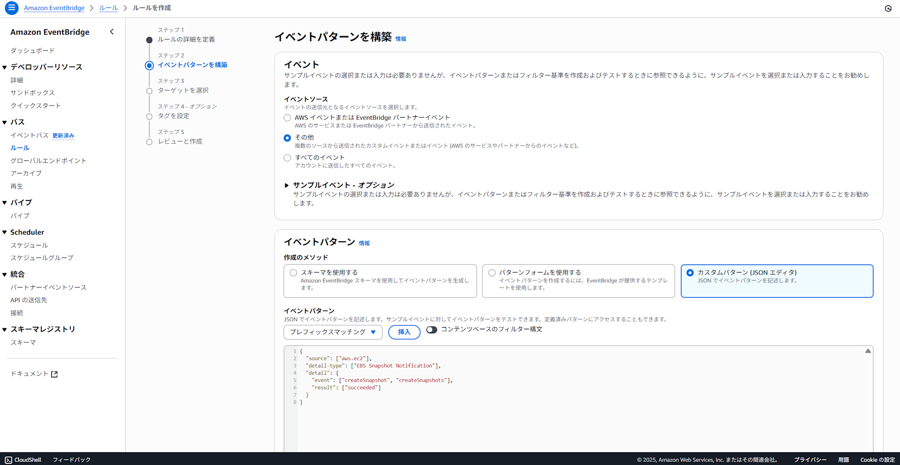The image size is (900, 465).
Task: Open パイプ item under パイプ section
Action: point(20,216)
